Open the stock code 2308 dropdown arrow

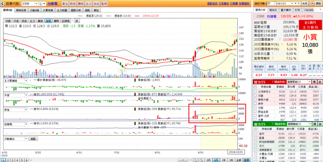[x=36, y=4]
